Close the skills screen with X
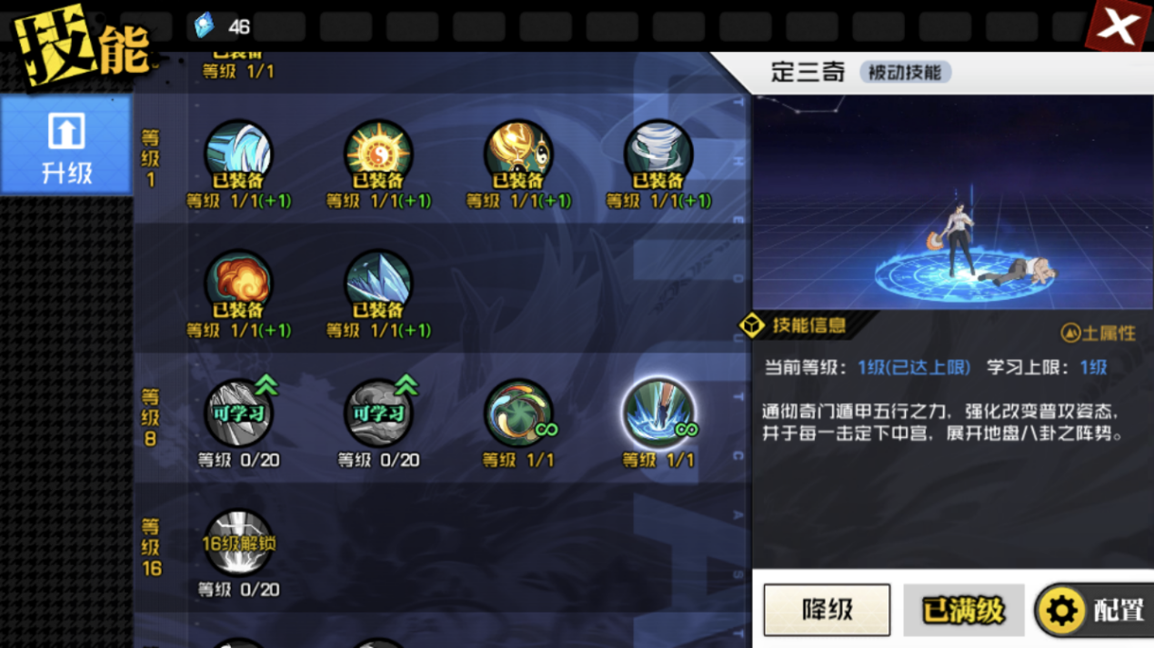1154x648 pixels. [x=1119, y=26]
